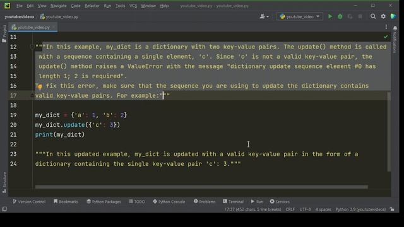Change the 4 spaces indent setting
The width and height of the screenshot is (404, 227).
(x=323, y=209)
